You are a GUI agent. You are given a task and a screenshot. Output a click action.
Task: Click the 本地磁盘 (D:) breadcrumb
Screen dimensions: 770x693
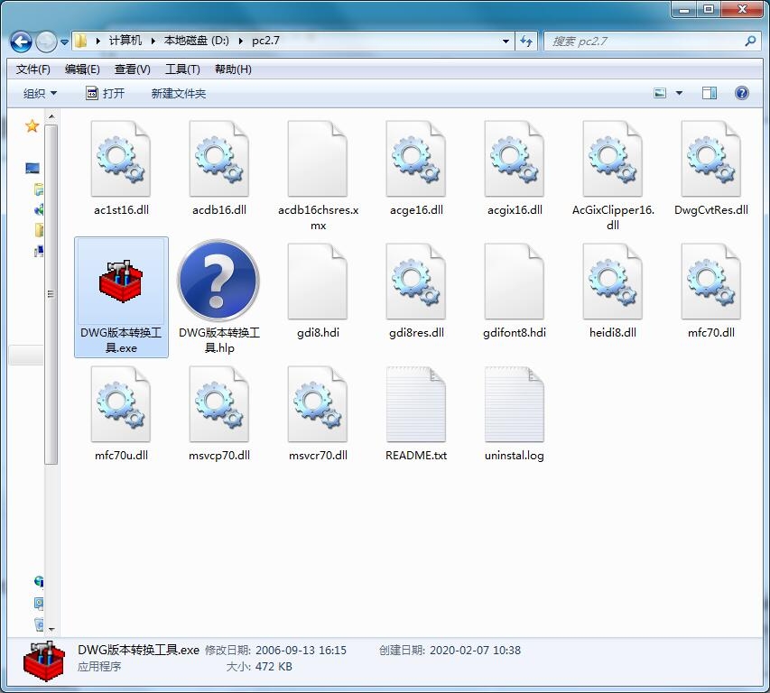pyautogui.click(x=197, y=41)
